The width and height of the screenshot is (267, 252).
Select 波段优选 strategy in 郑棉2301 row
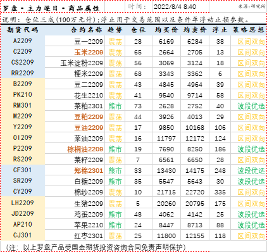[x=251, y=171]
